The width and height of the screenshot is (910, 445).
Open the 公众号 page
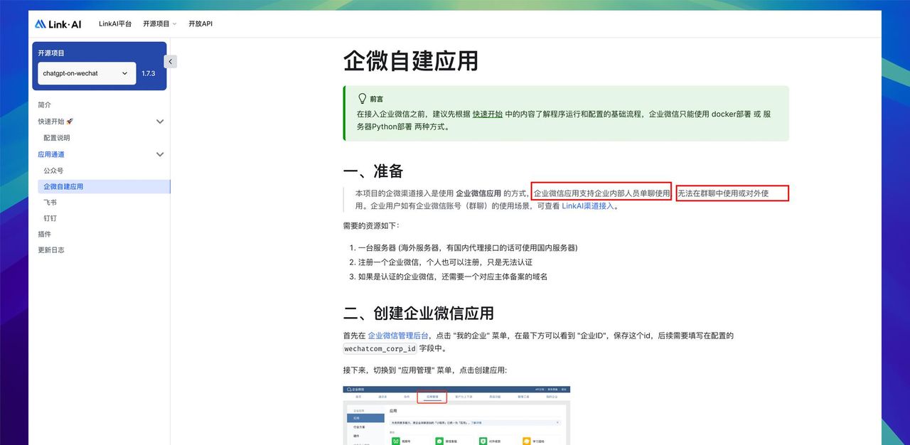coord(53,171)
